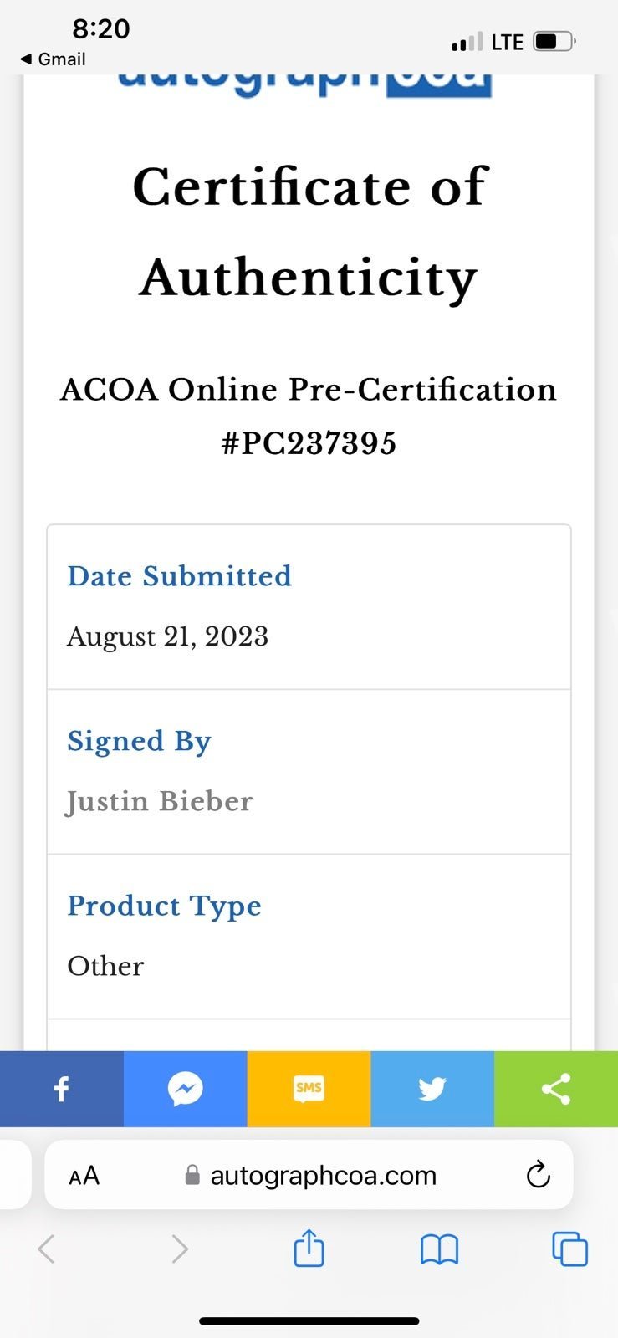Tap the certification number #PC237395
The image size is (618, 1338).
309,443
